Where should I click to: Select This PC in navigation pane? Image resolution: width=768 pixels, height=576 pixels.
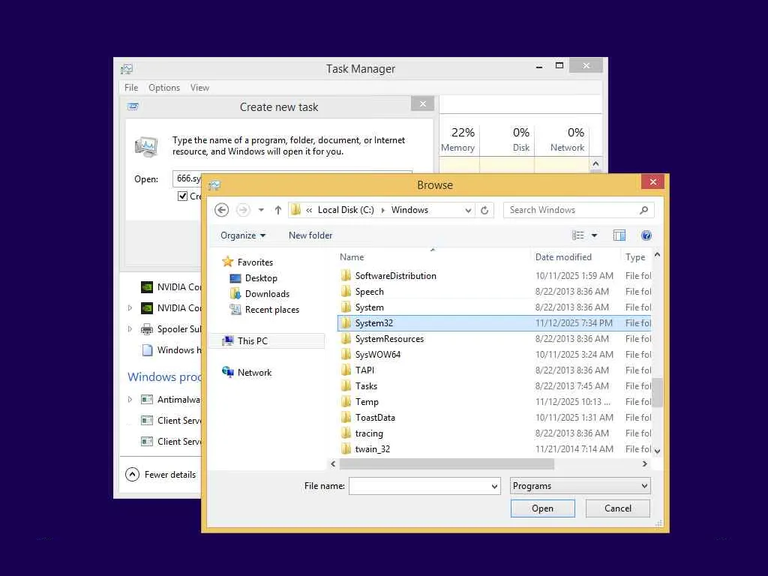coord(252,341)
